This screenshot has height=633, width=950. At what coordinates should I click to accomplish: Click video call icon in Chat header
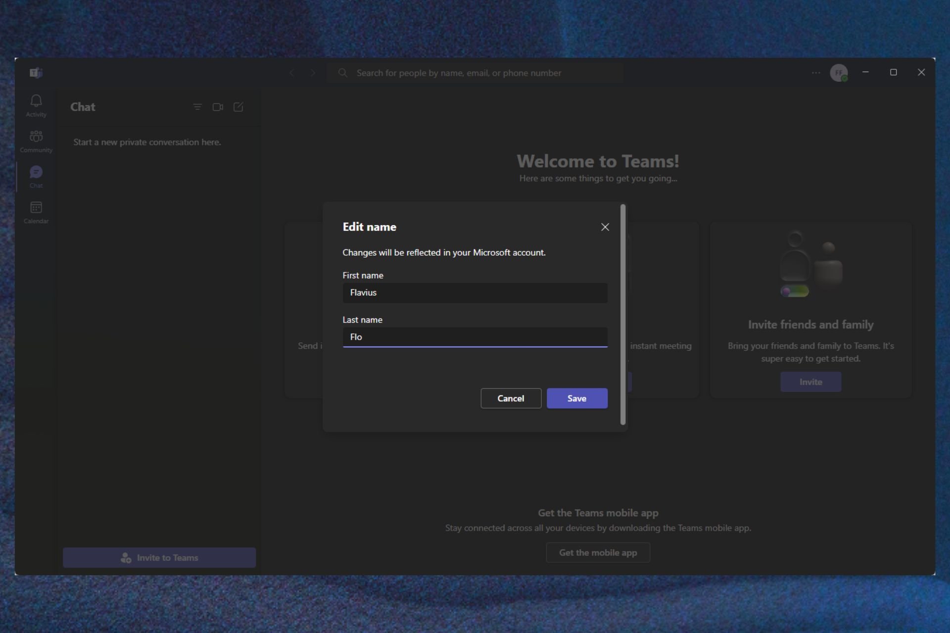tap(218, 107)
